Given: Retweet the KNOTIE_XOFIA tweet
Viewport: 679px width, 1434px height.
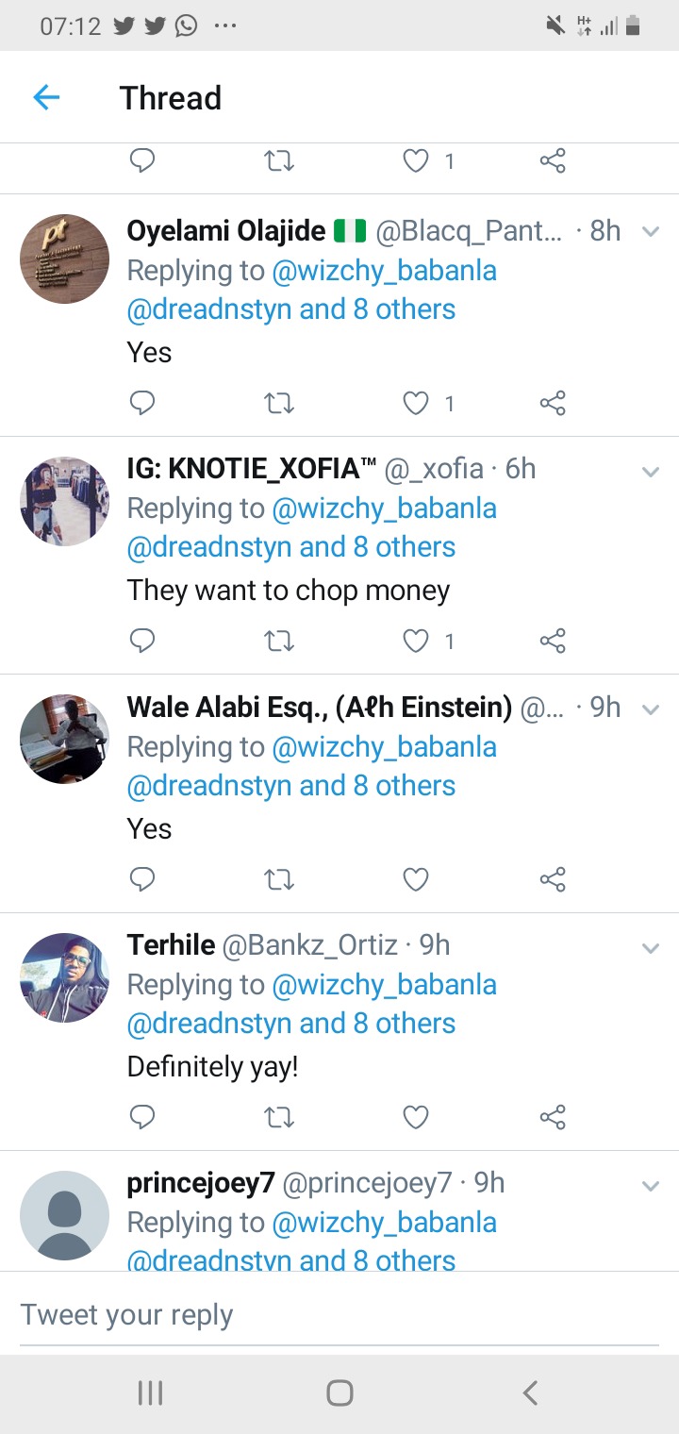Looking at the screenshot, I should point(279,642).
